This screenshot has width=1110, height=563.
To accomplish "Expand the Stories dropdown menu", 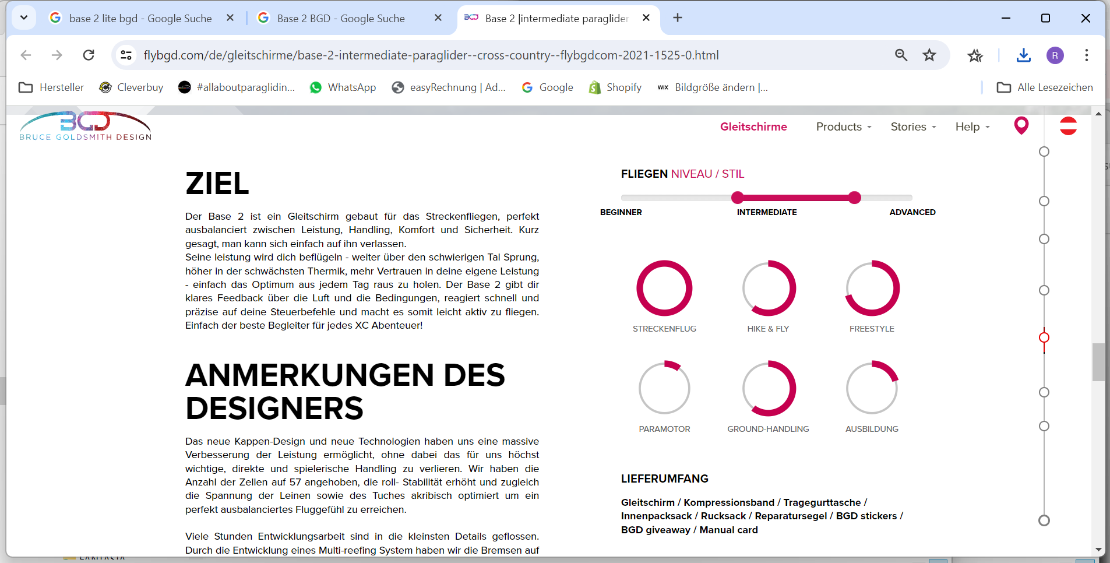I will [x=913, y=126].
